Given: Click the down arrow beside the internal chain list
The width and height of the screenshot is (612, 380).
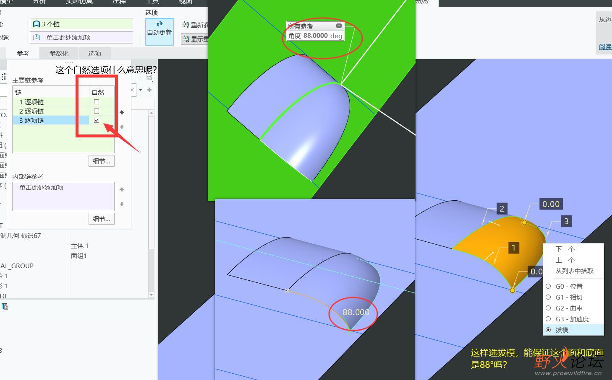Looking at the screenshot, I should pos(122,204).
